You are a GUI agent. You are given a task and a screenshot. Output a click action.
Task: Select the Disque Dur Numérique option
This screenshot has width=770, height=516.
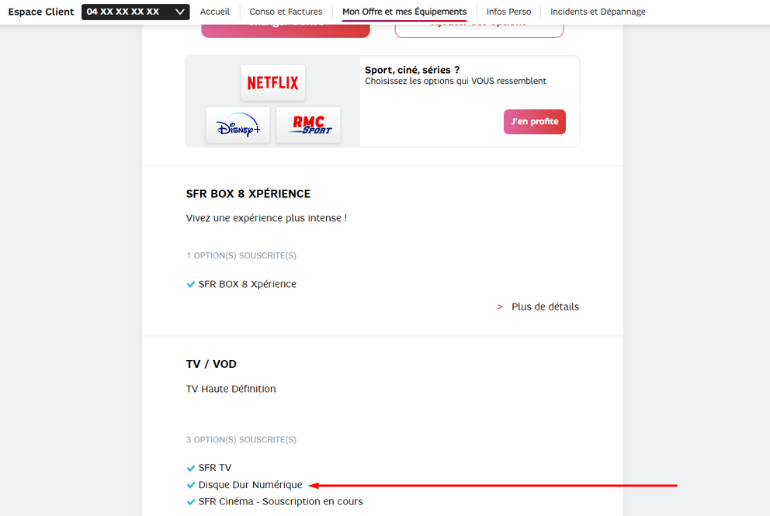point(250,485)
